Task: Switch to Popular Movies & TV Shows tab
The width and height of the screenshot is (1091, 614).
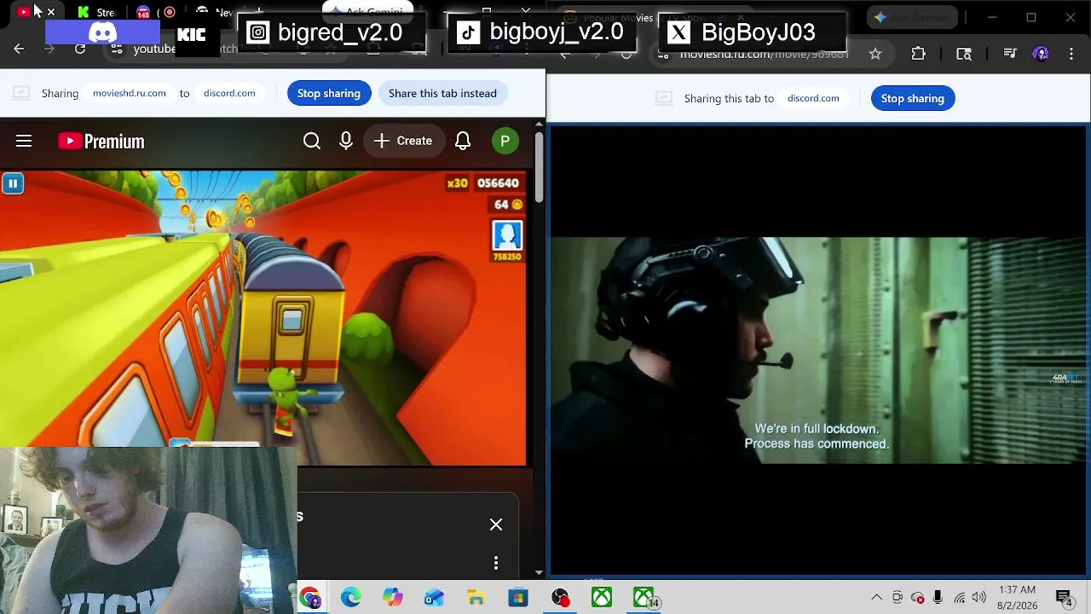Action: click(x=656, y=17)
